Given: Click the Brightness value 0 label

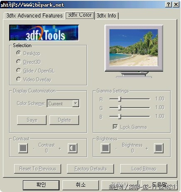Looking at the screenshot, I should 133,151.
